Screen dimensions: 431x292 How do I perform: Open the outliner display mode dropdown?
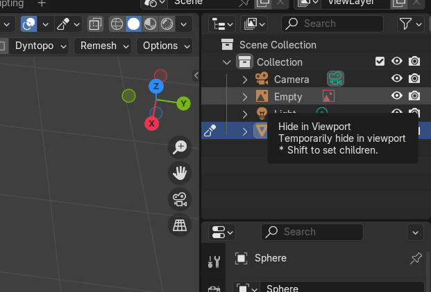[254, 24]
